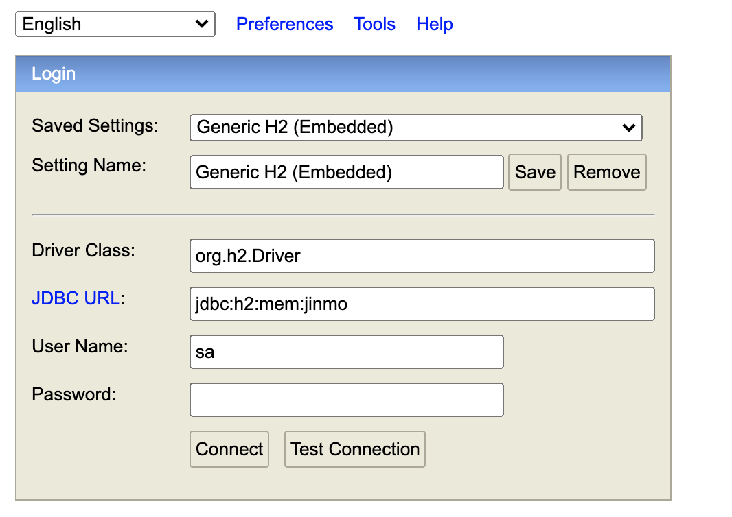
Task: Click the Password input field
Action: pos(346,400)
